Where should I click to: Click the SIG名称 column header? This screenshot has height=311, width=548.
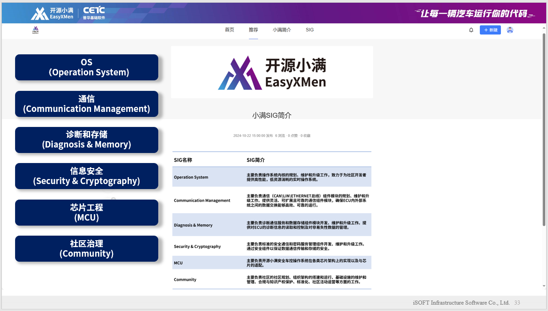183,160
